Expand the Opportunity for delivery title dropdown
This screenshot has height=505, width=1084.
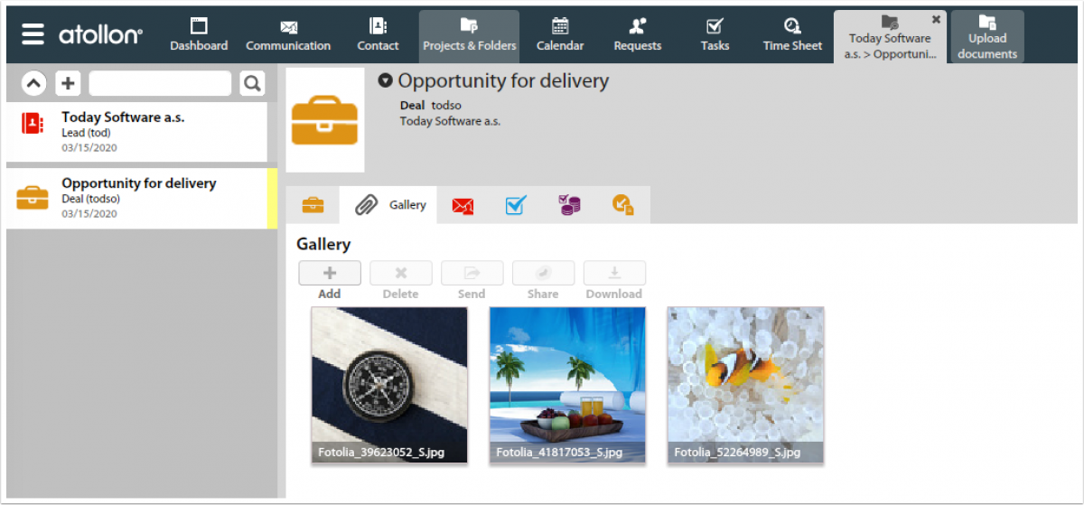tap(386, 81)
